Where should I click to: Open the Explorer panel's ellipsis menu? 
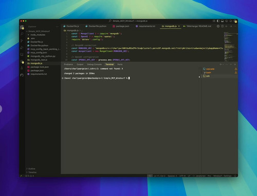(x=57, y=27)
